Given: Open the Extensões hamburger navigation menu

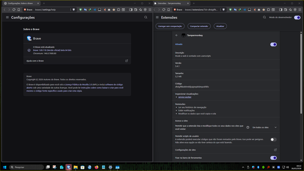Looking at the screenshot, I should point(157,18).
